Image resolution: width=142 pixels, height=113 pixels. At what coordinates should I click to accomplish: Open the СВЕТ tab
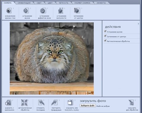(39, 3)
